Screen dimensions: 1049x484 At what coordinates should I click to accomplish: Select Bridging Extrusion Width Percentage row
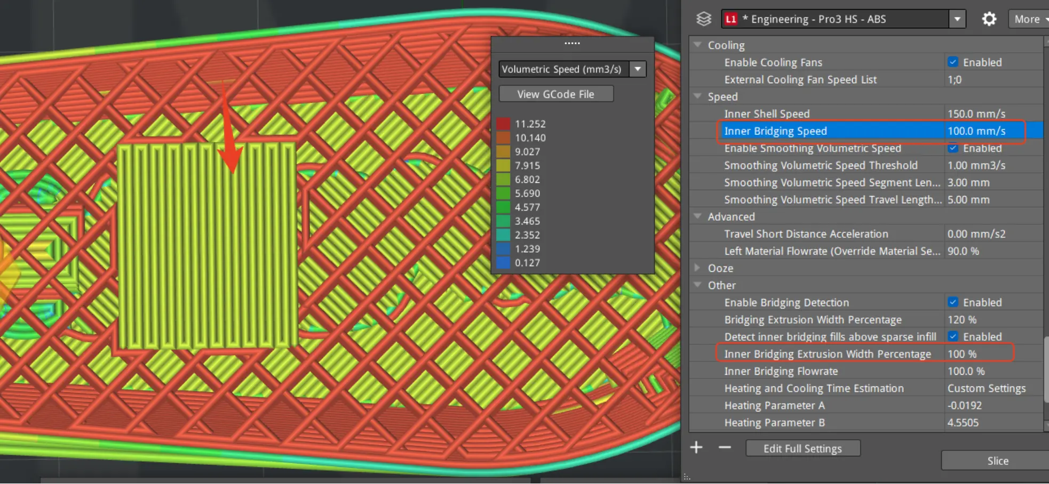tap(866, 319)
